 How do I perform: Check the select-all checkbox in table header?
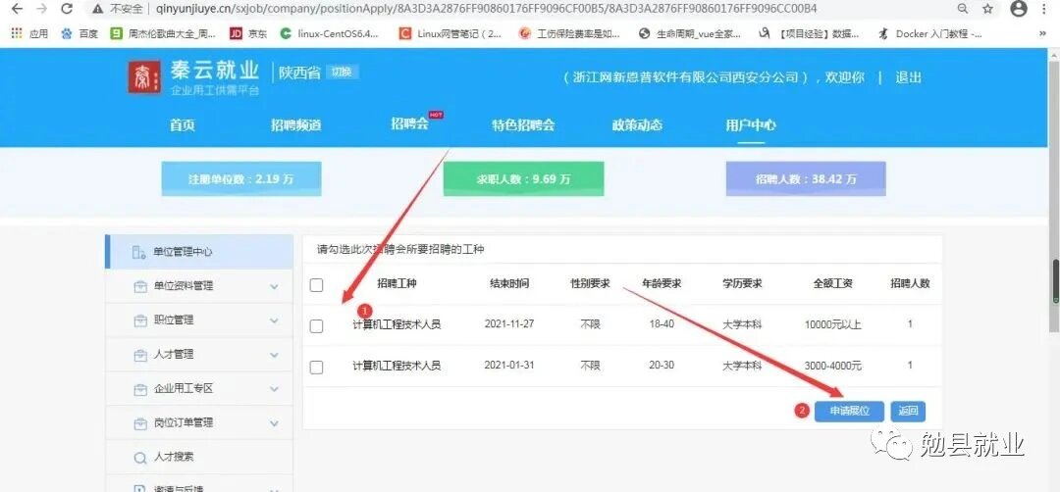pos(316,285)
